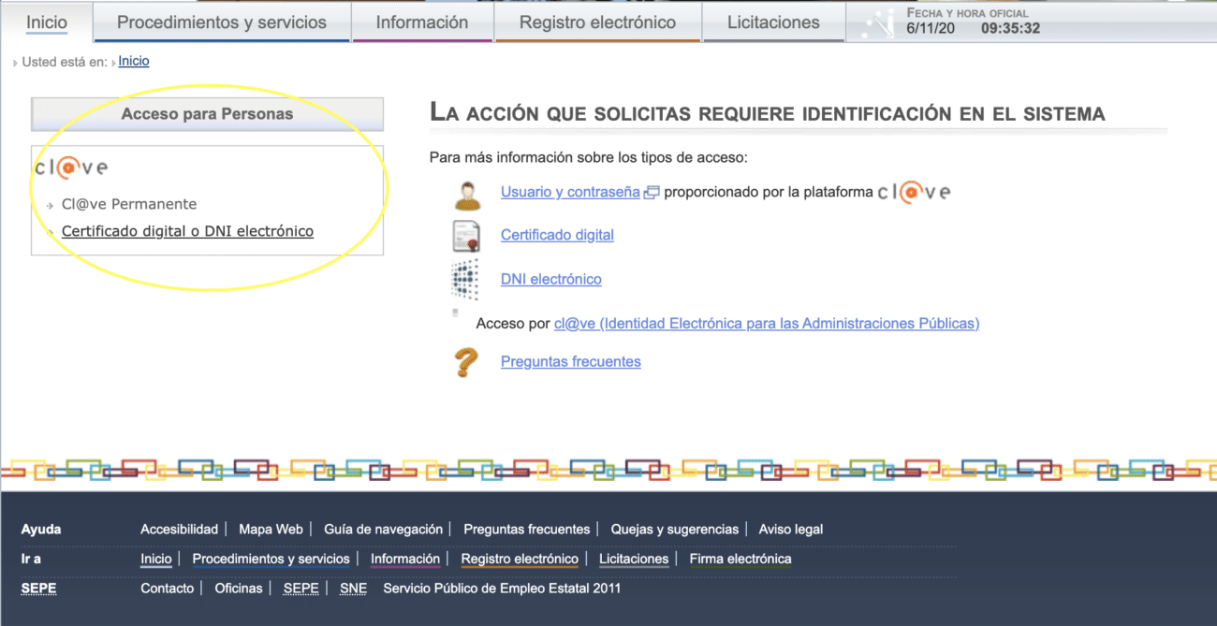
Task: Open the Licitaciones tab
Action: 773,21
